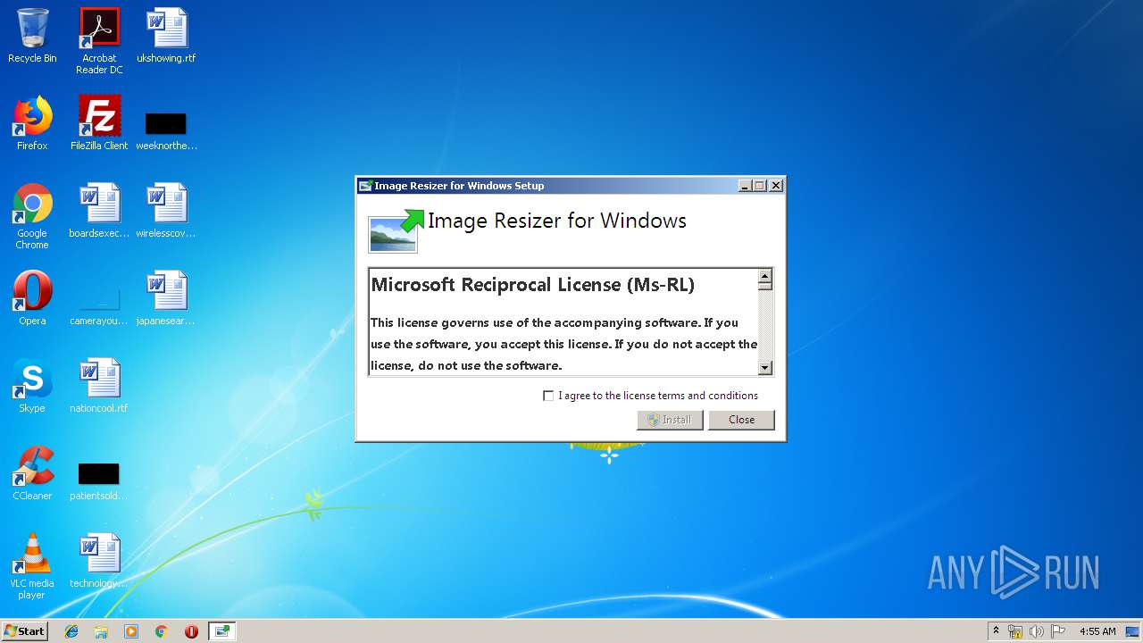The width and height of the screenshot is (1143, 643).
Task: Select the technology... document icon
Action: [99, 561]
